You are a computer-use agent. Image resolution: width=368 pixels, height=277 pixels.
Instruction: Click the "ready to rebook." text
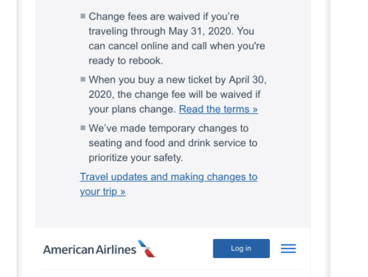126,61
